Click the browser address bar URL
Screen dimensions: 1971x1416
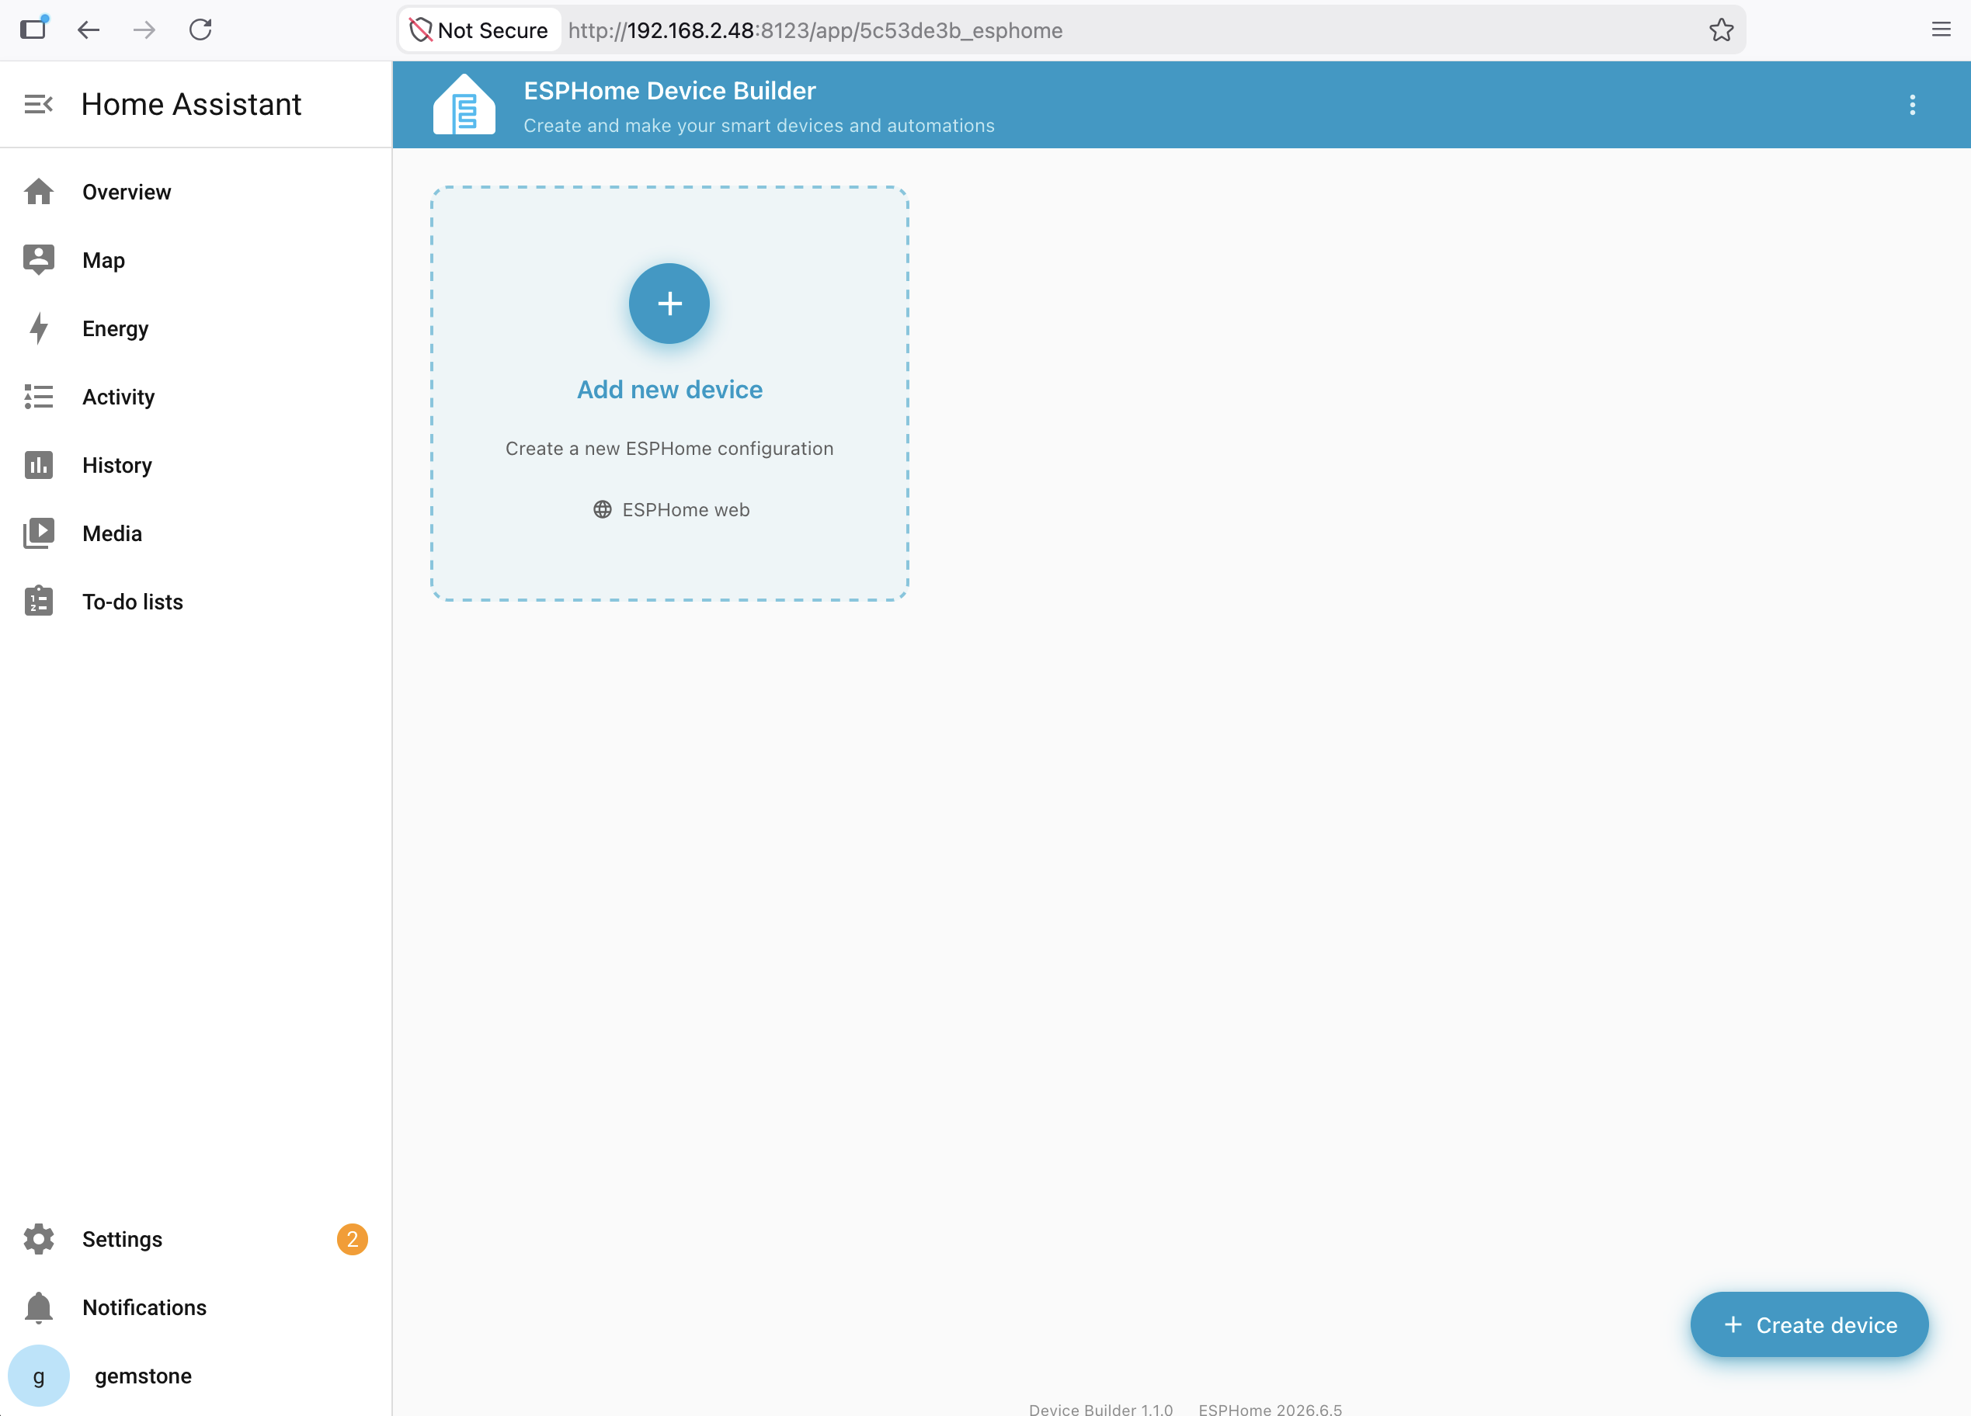pyautogui.click(x=815, y=30)
